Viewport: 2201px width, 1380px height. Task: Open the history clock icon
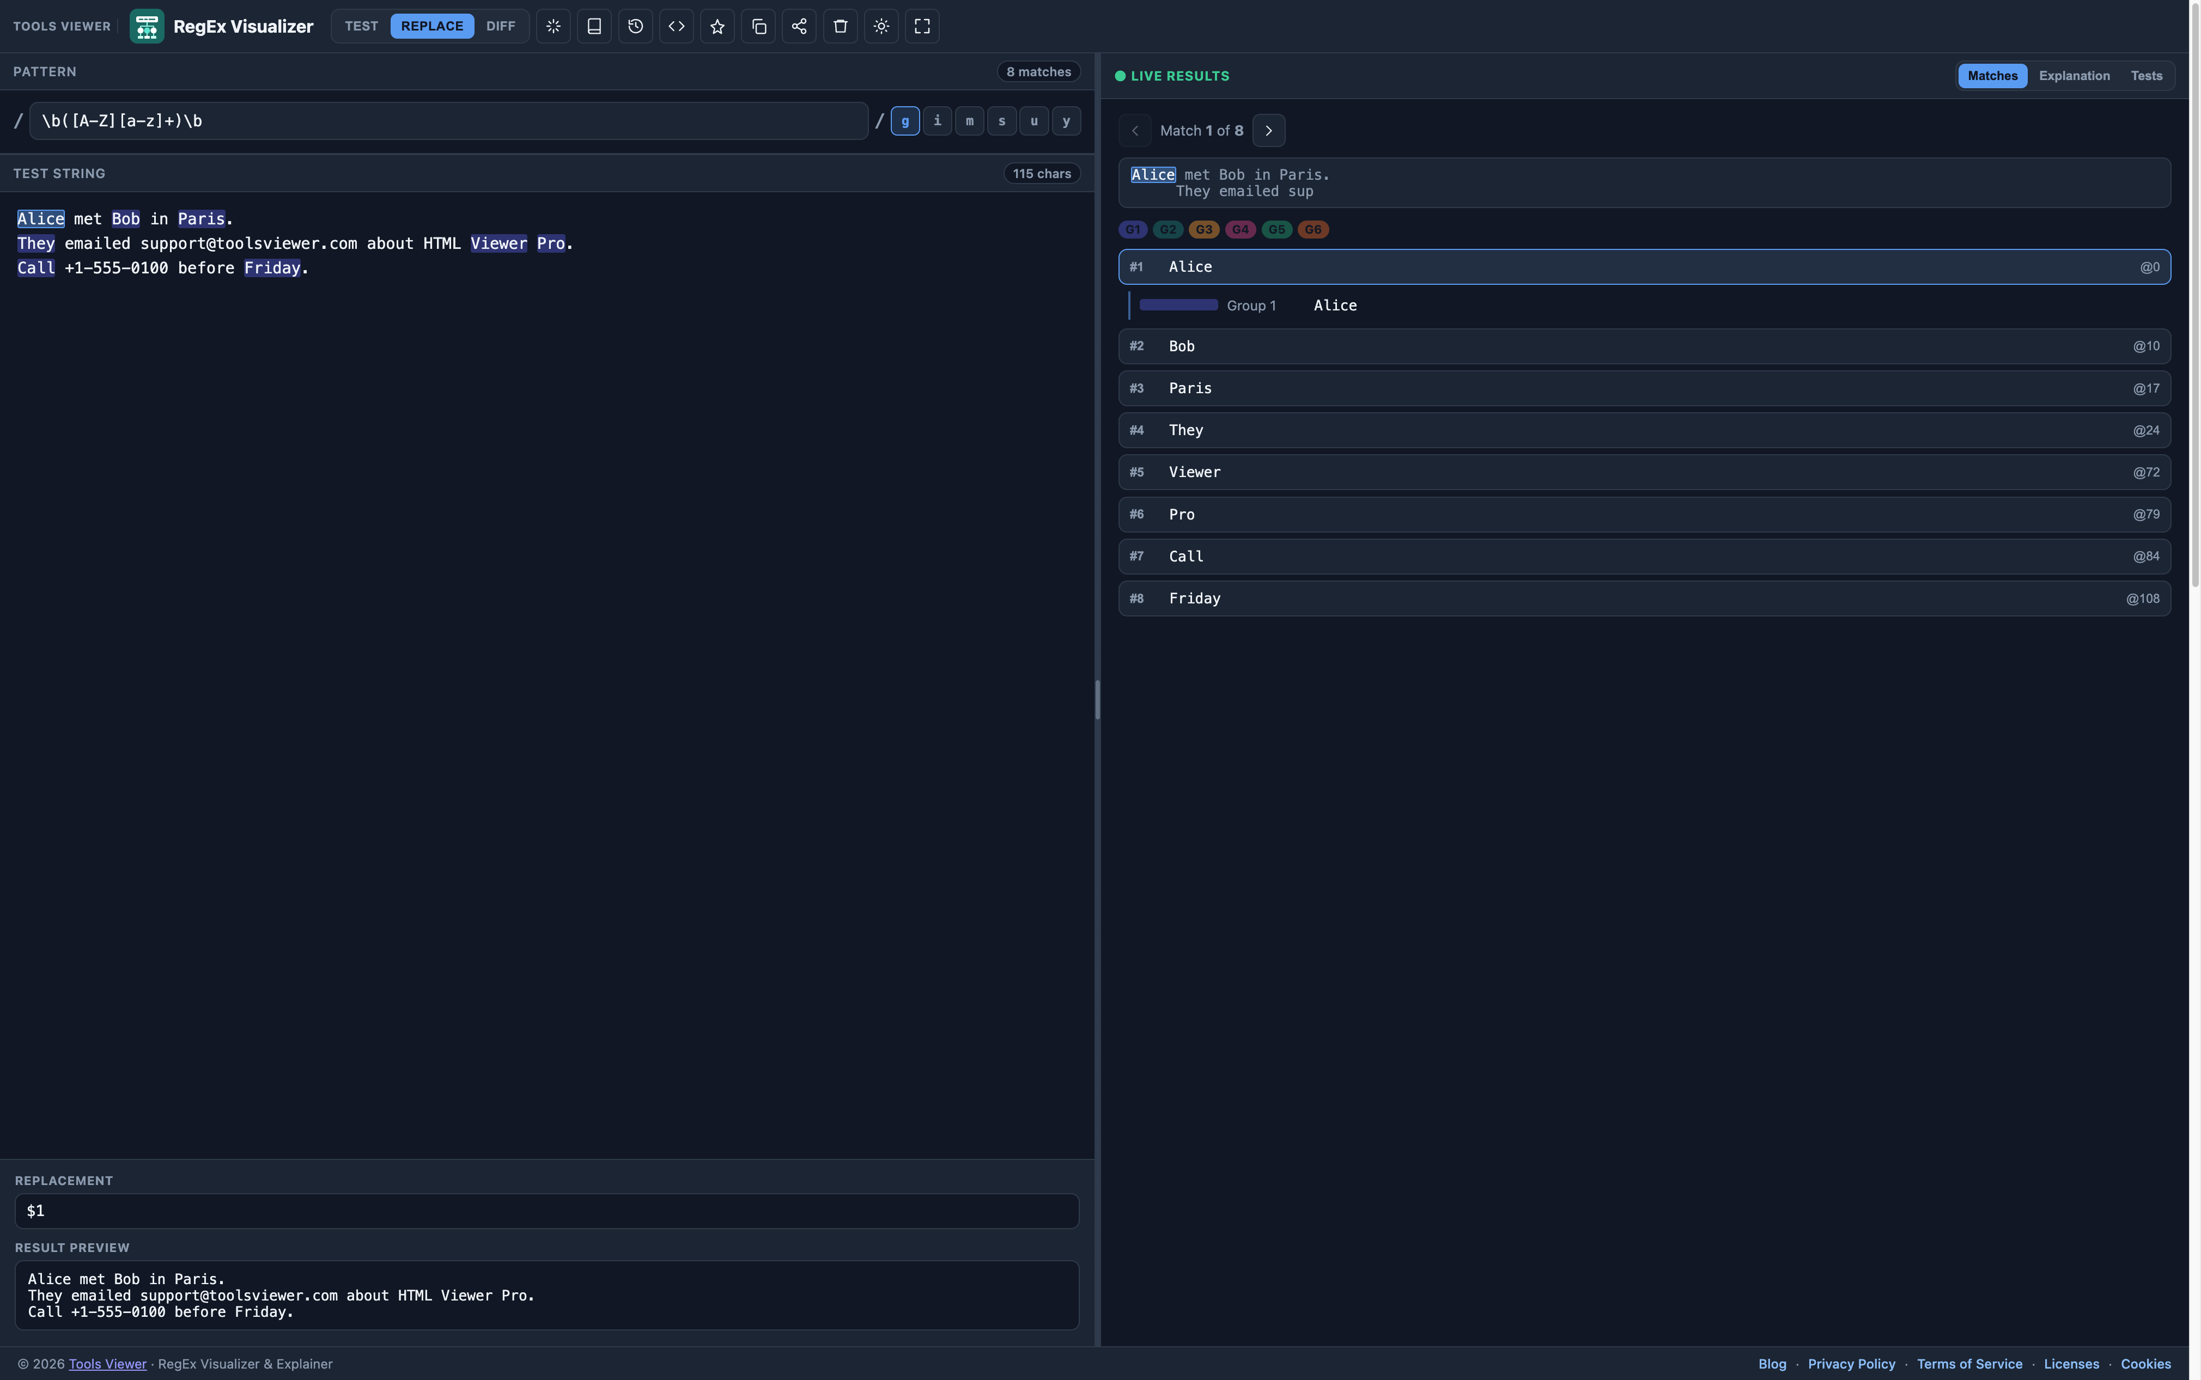point(635,27)
